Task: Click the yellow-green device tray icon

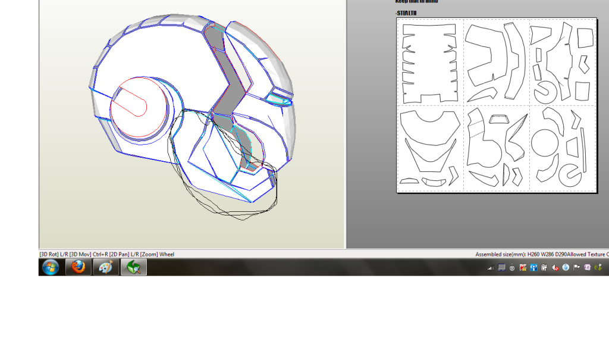Action: (598, 267)
